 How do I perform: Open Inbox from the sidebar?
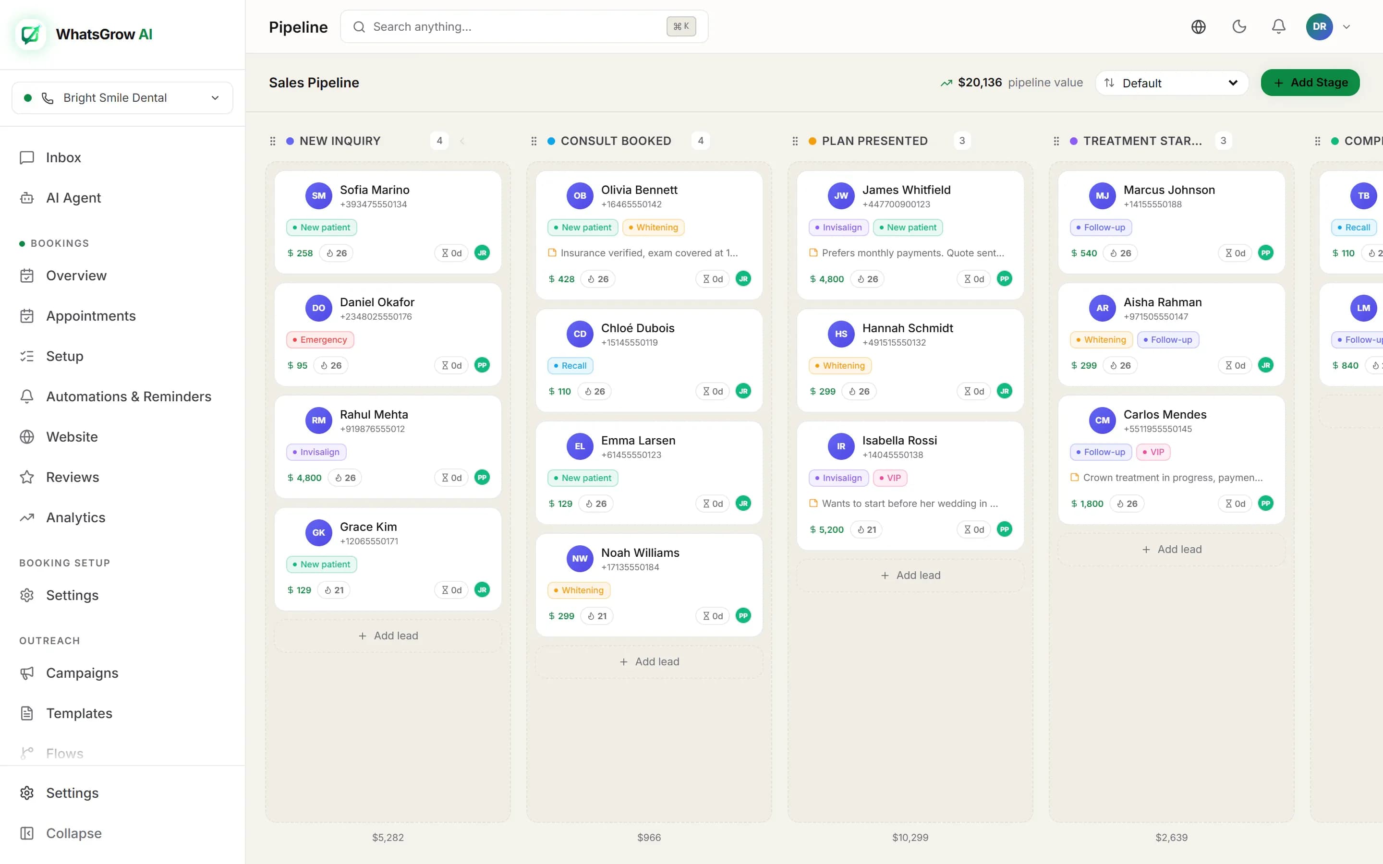coord(122,158)
